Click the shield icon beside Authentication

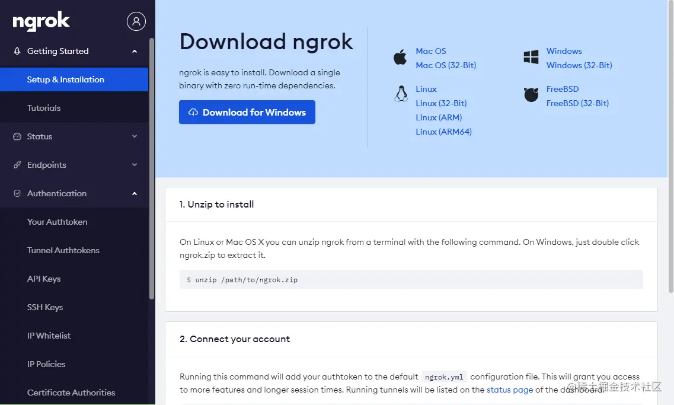17,193
